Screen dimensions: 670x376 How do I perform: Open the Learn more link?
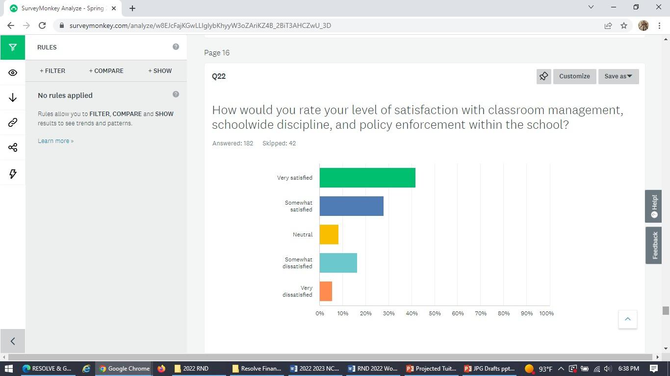click(x=55, y=141)
